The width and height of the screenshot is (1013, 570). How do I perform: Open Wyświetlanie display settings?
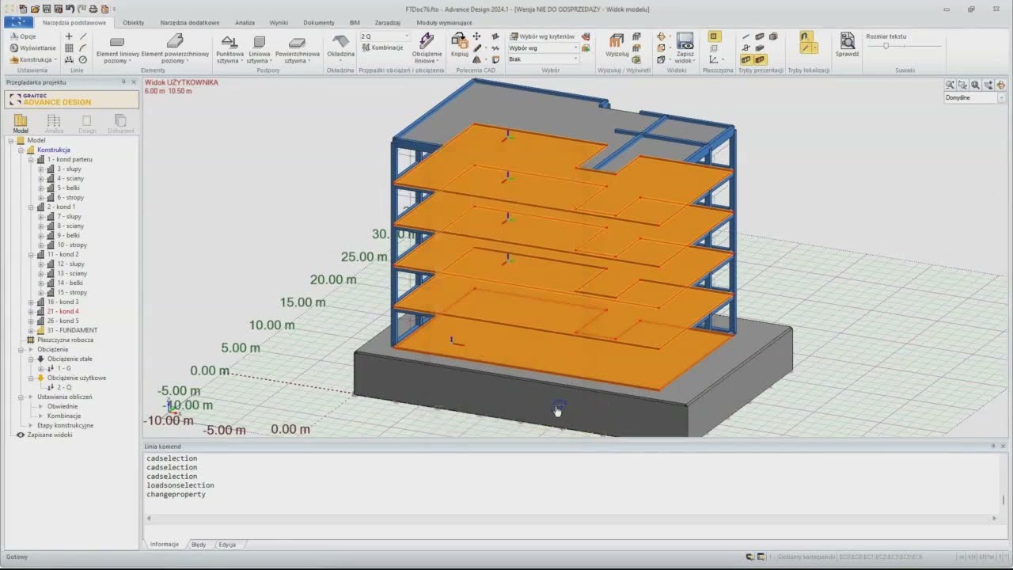click(32, 47)
